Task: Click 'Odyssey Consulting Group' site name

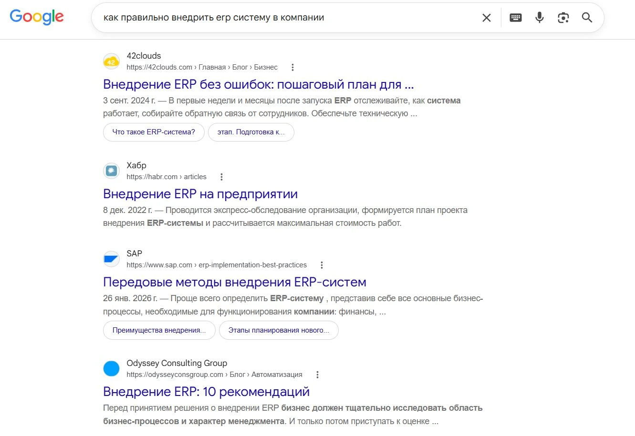Action: click(x=177, y=363)
